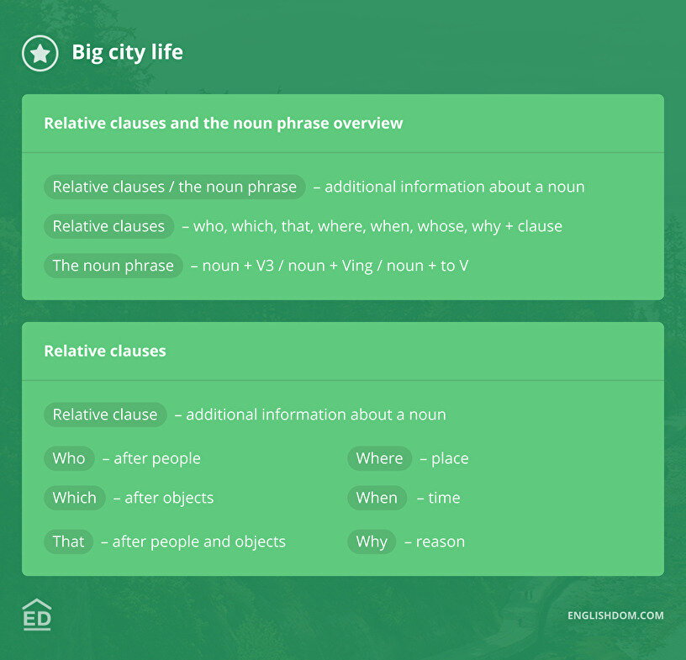Select the 'Relative clauses' tag in overview
The image size is (686, 660).
(x=108, y=226)
